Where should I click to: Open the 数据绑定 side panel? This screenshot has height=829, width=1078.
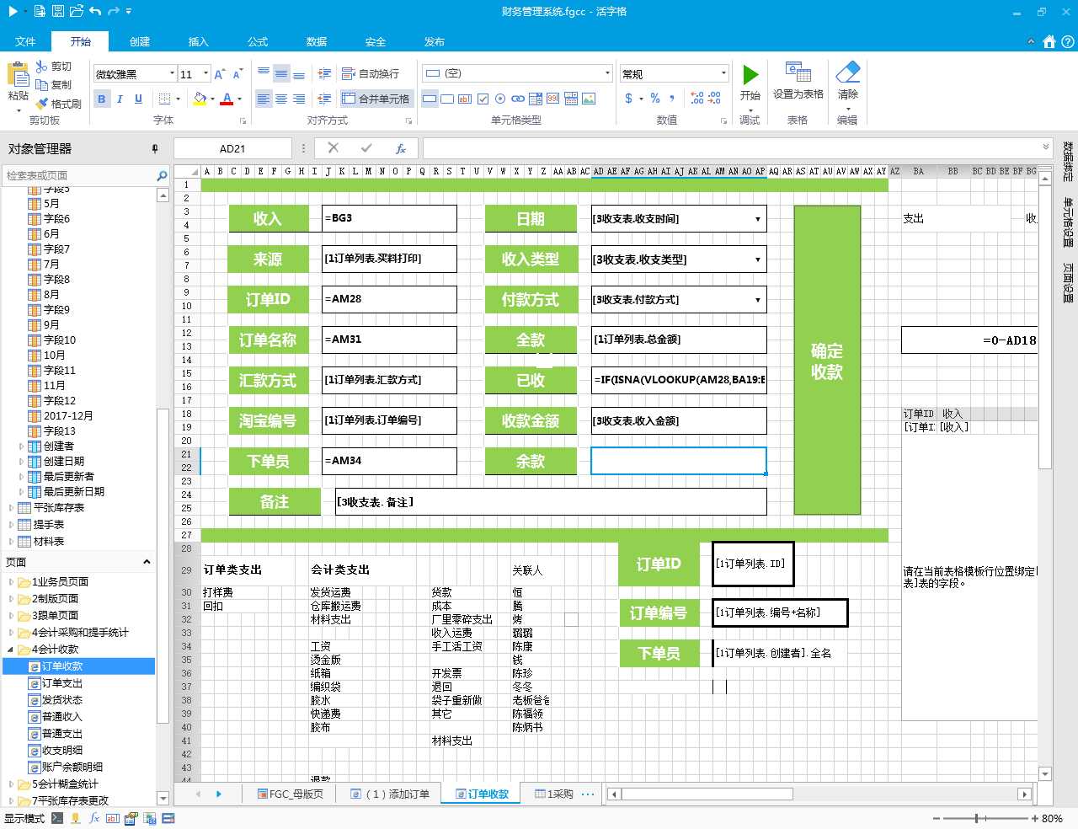point(1068,162)
